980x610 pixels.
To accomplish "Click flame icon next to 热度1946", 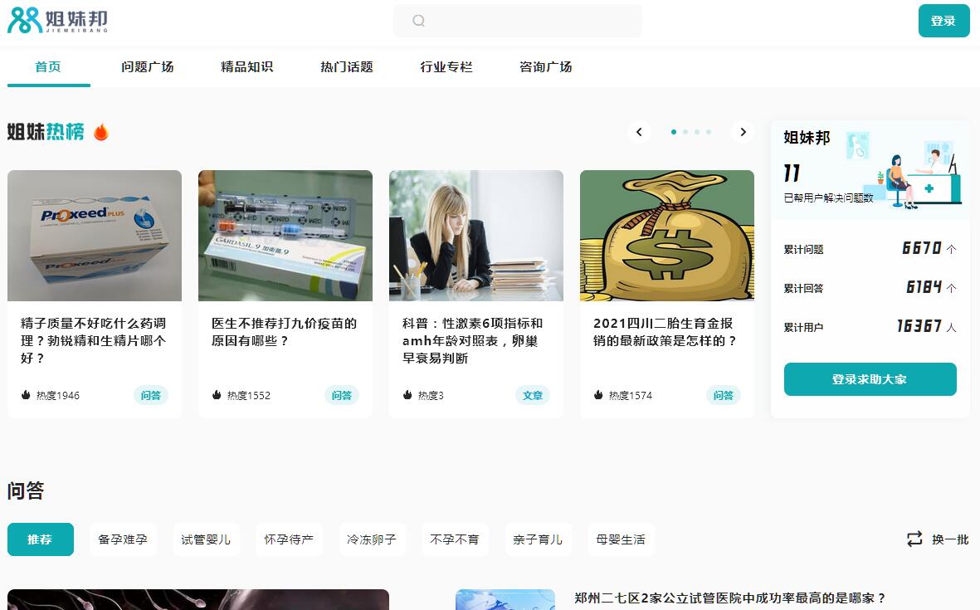I will coord(26,395).
